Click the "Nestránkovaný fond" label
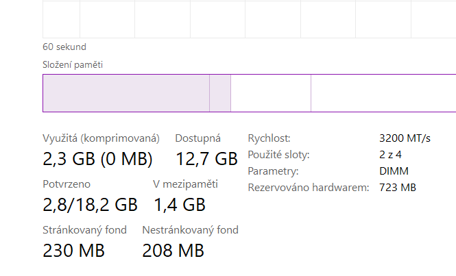This screenshot has width=456, height=276. (190, 230)
